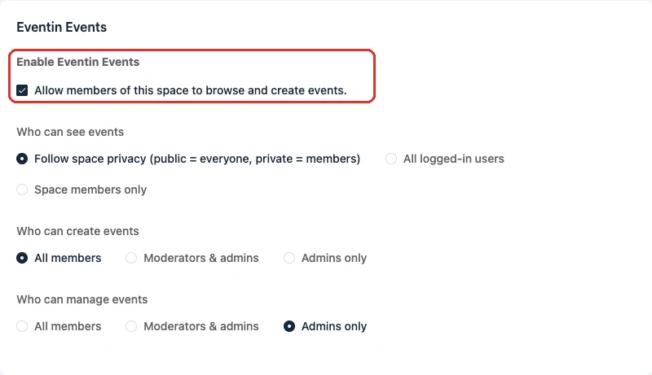Choose Moderators & admins under Who can manage events
652x375 pixels.
pyautogui.click(x=131, y=326)
